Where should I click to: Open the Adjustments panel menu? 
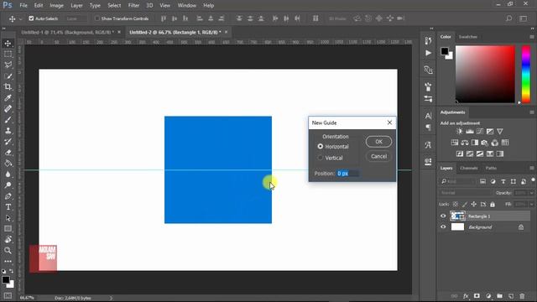pos(531,112)
